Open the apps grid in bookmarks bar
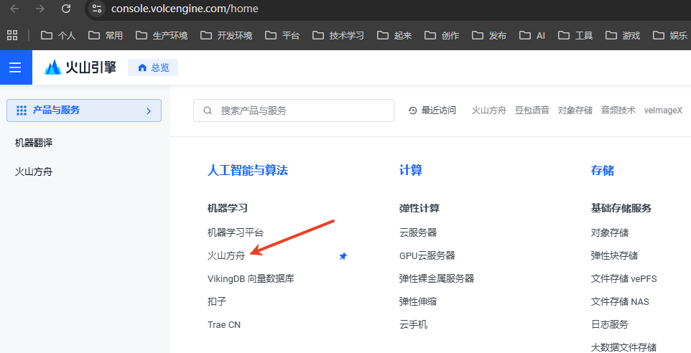The height and width of the screenshot is (353, 691). 12,35
